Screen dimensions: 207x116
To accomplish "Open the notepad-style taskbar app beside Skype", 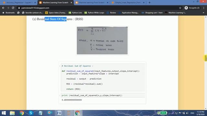I will pyautogui.click(x=40, y=113).
